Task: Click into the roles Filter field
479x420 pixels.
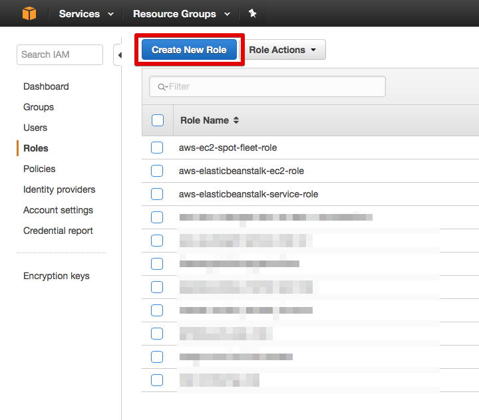Action: [267, 86]
